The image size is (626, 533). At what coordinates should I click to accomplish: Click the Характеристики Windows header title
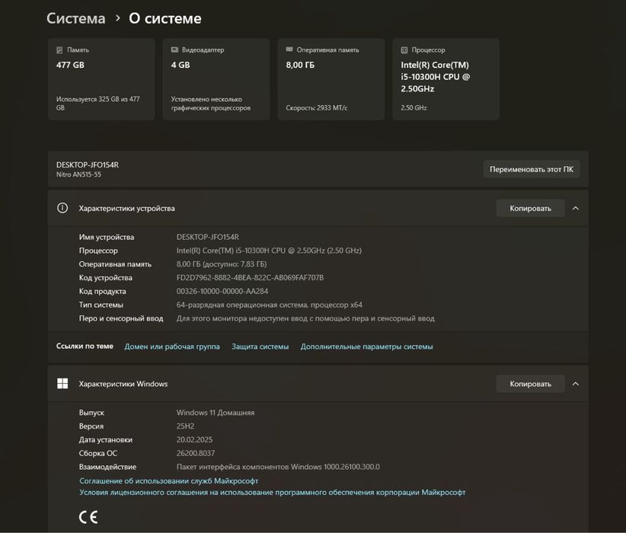(123, 384)
